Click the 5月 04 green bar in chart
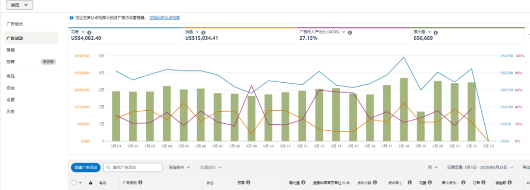The image size is (530, 190). coord(167,114)
